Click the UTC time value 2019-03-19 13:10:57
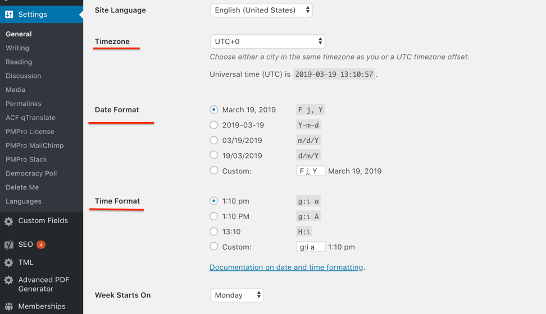This screenshot has height=314, width=546. click(334, 74)
